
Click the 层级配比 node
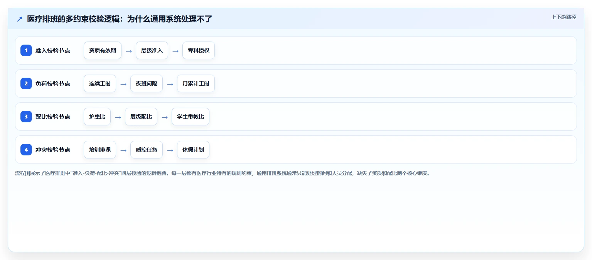141,117
